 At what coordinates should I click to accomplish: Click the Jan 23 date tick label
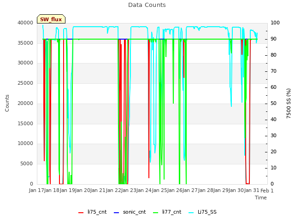(129, 191)
